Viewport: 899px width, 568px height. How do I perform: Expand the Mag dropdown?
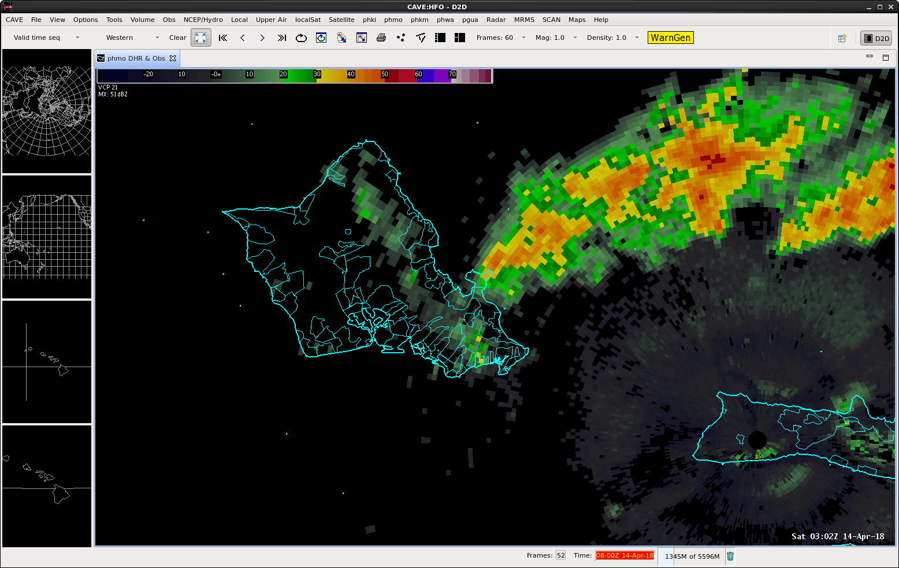point(575,38)
